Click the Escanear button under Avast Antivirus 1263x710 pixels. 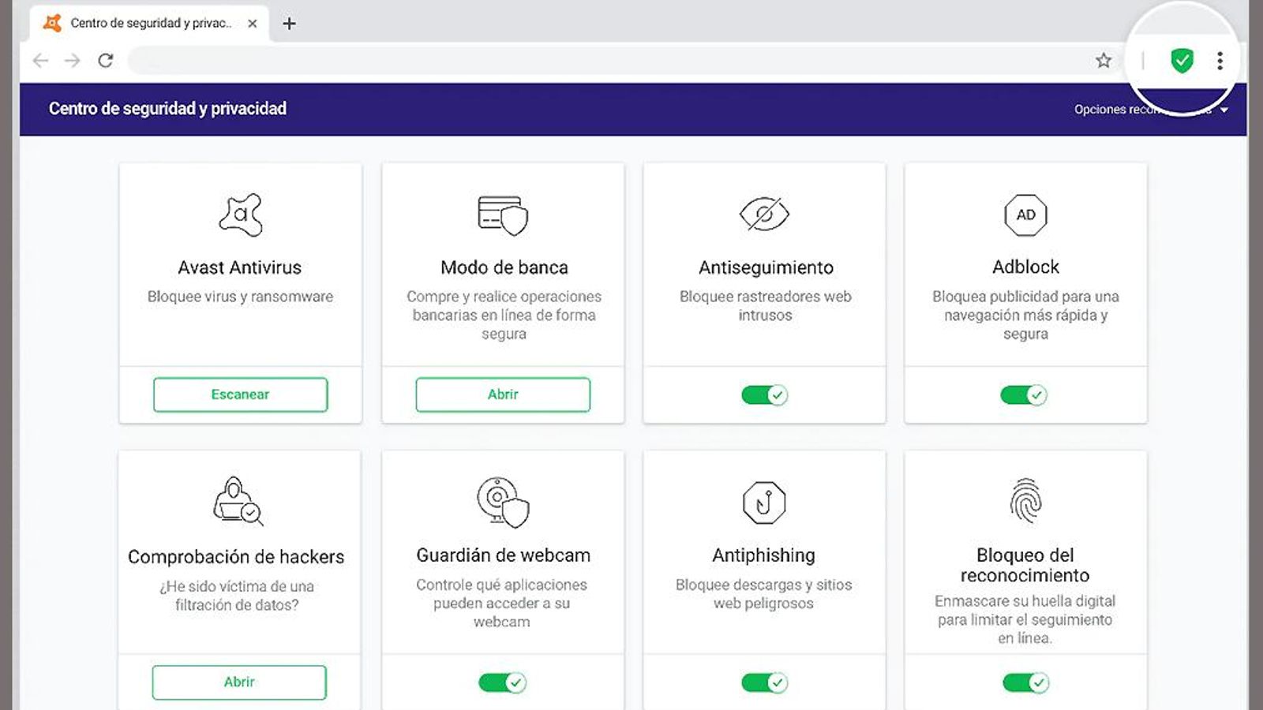point(239,394)
